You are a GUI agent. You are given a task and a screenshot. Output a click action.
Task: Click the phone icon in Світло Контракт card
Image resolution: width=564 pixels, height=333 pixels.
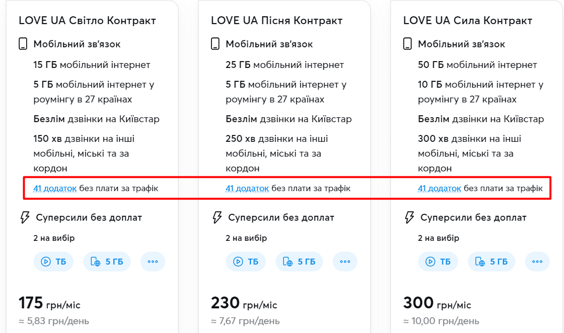click(x=23, y=44)
